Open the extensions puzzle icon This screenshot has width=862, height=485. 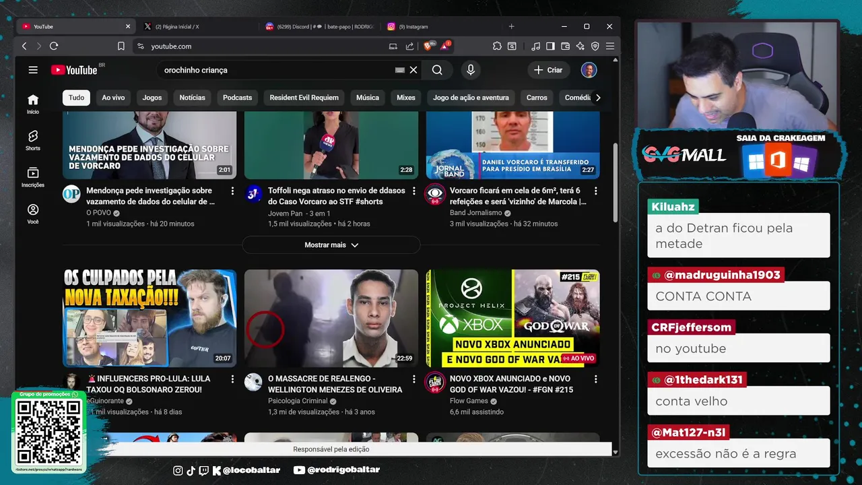pos(497,46)
